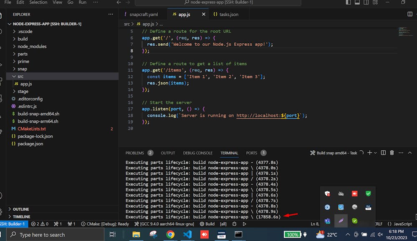Kill the terminal with the trash icon
This screenshot has width=417, height=241.
392,153
